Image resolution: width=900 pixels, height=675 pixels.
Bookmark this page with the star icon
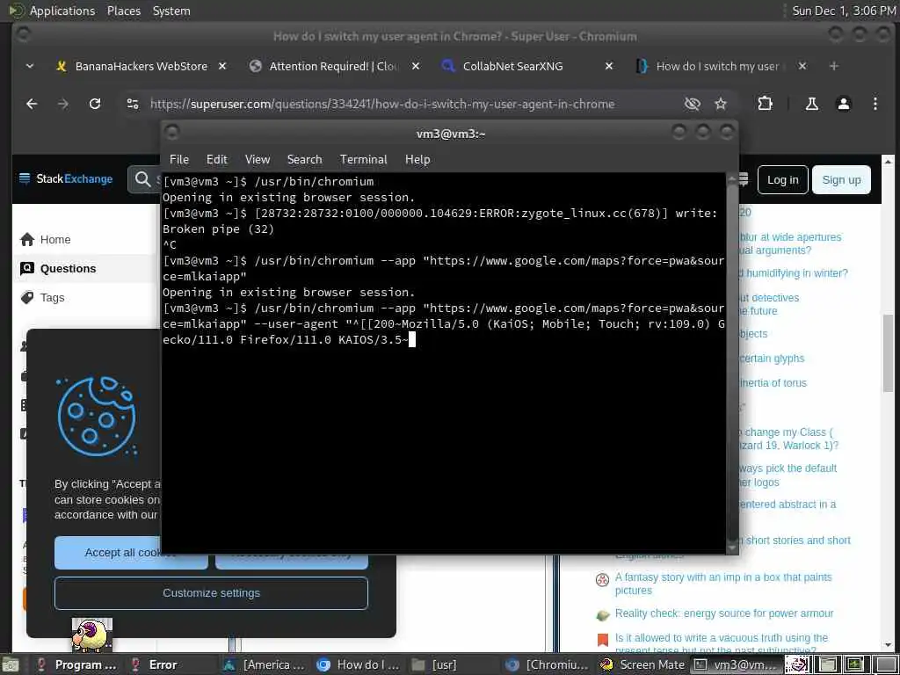point(721,104)
